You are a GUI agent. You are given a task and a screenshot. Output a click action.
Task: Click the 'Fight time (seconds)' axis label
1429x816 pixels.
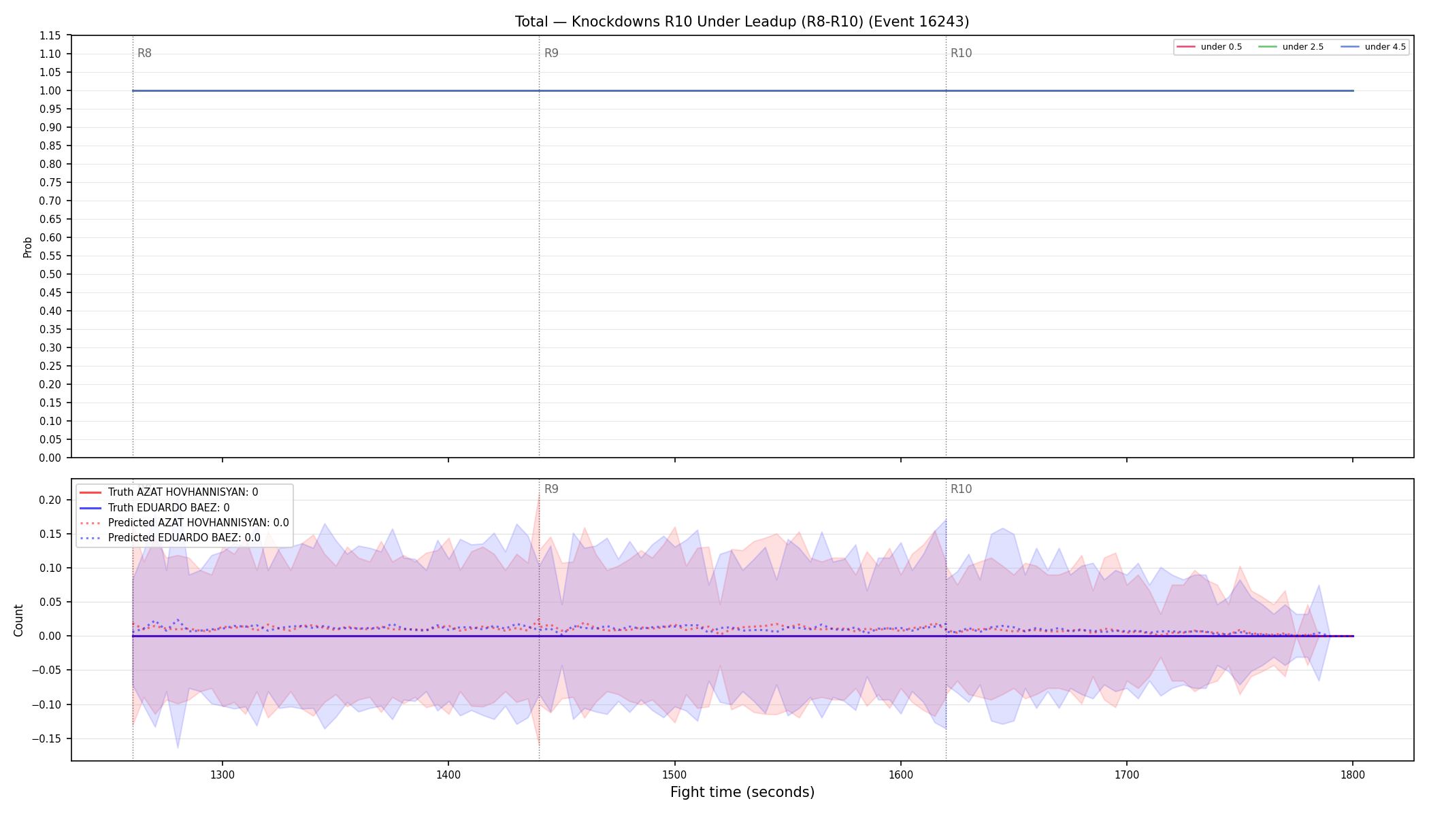742,792
